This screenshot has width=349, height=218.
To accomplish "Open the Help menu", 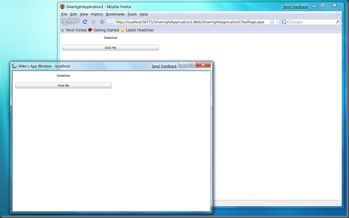I will click(x=144, y=14).
